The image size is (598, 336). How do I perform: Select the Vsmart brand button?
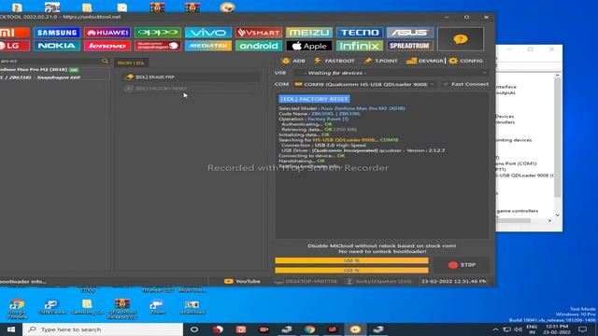pyautogui.click(x=259, y=33)
